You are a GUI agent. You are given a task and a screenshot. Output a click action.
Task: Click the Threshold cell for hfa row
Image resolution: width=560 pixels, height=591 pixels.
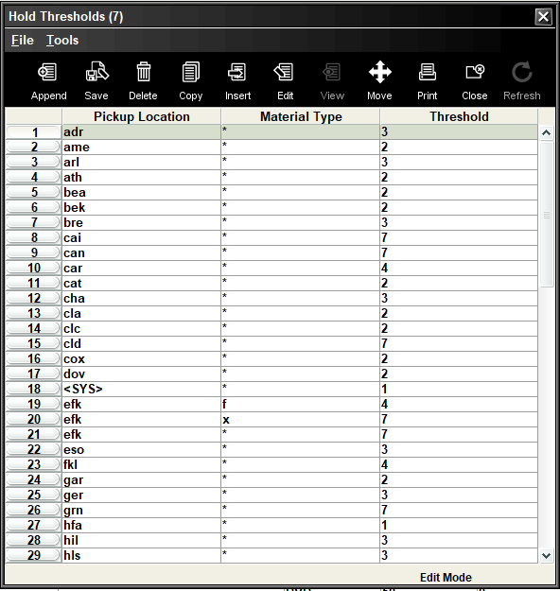(x=459, y=526)
